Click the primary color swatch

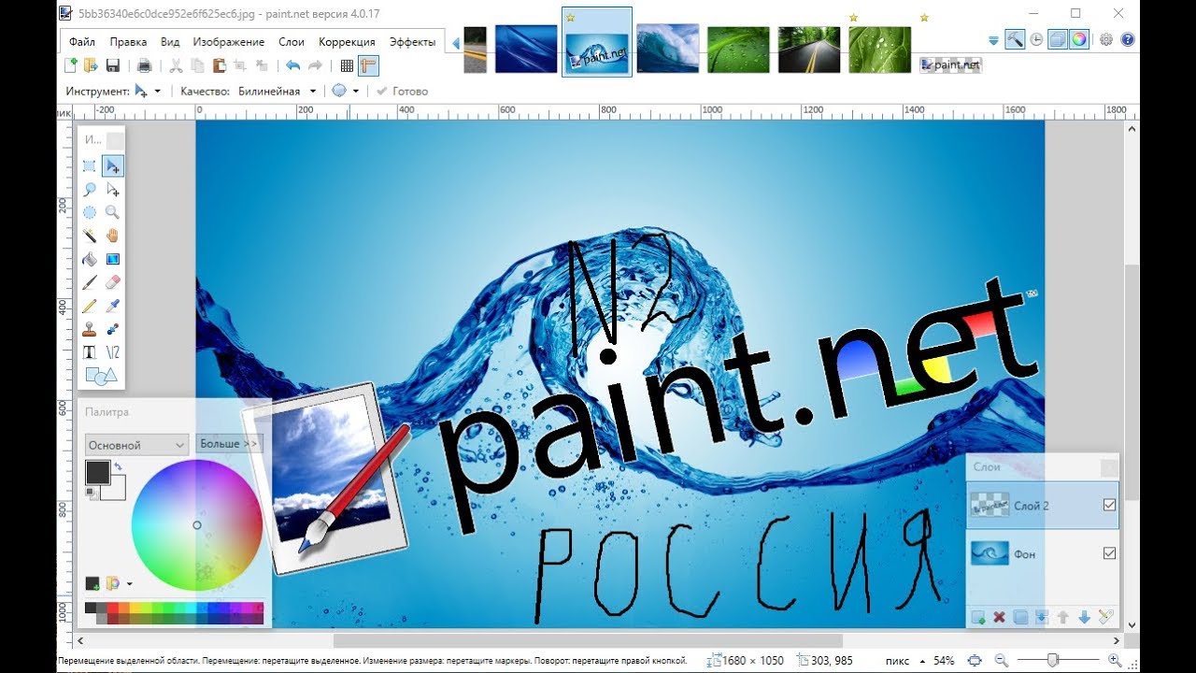pyautogui.click(x=97, y=473)
